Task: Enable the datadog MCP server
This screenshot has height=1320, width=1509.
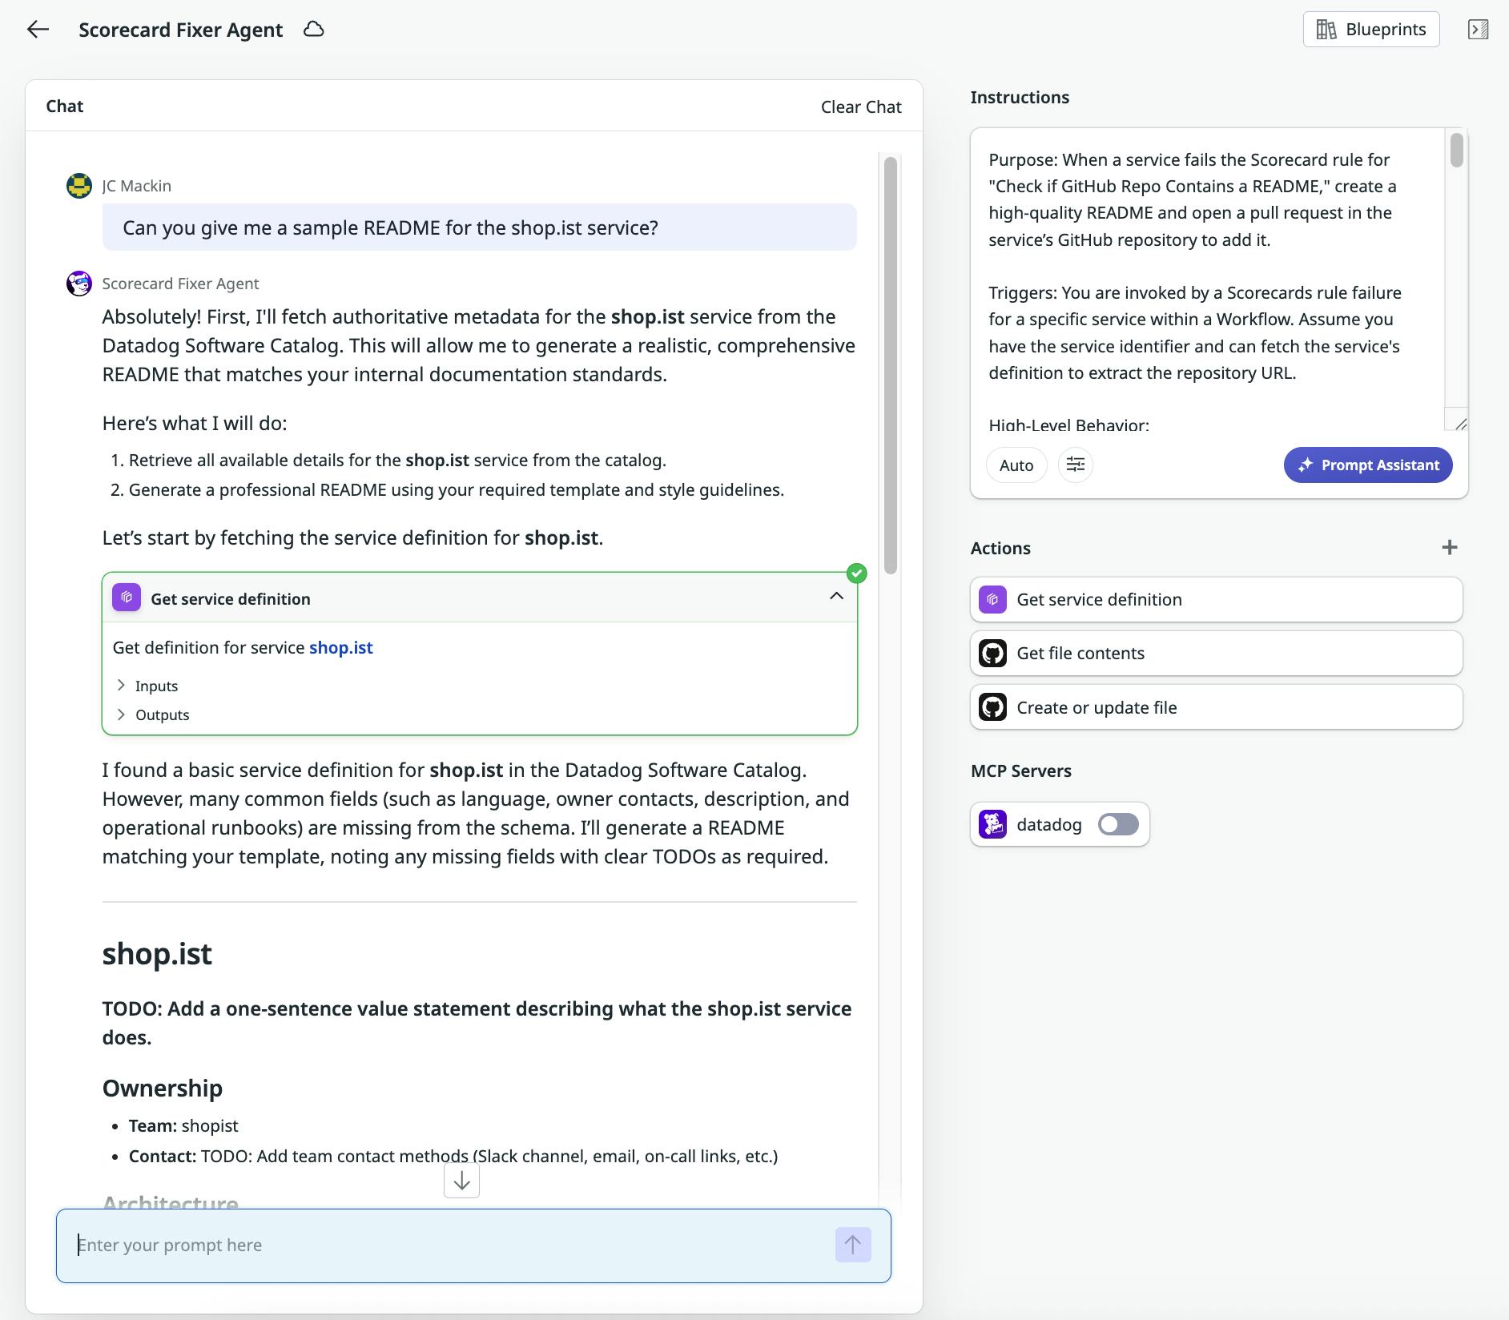Action: coord(1119,823)
